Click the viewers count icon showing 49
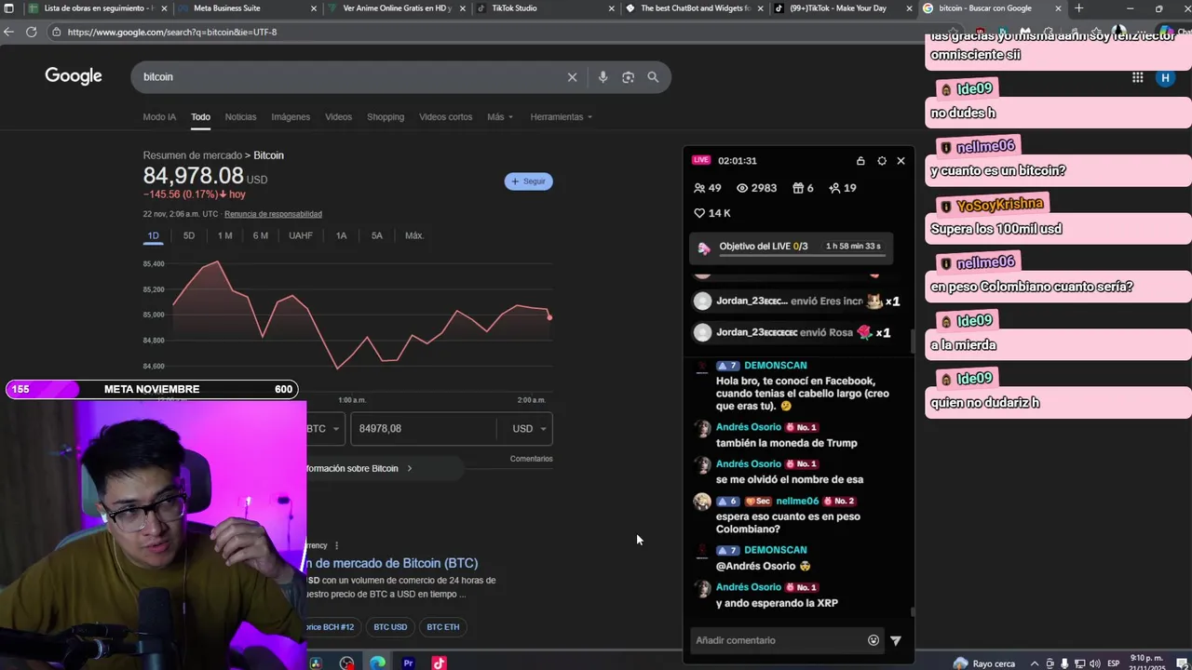Screen dimensions: 1192x670 pos(699,188)
